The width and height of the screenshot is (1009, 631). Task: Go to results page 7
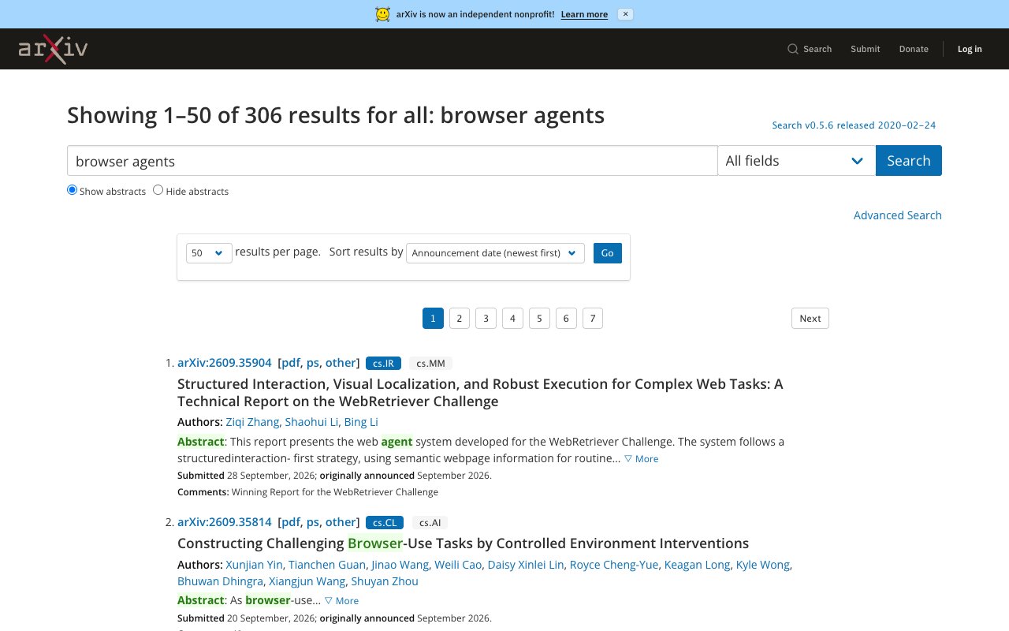click(593, 318)
